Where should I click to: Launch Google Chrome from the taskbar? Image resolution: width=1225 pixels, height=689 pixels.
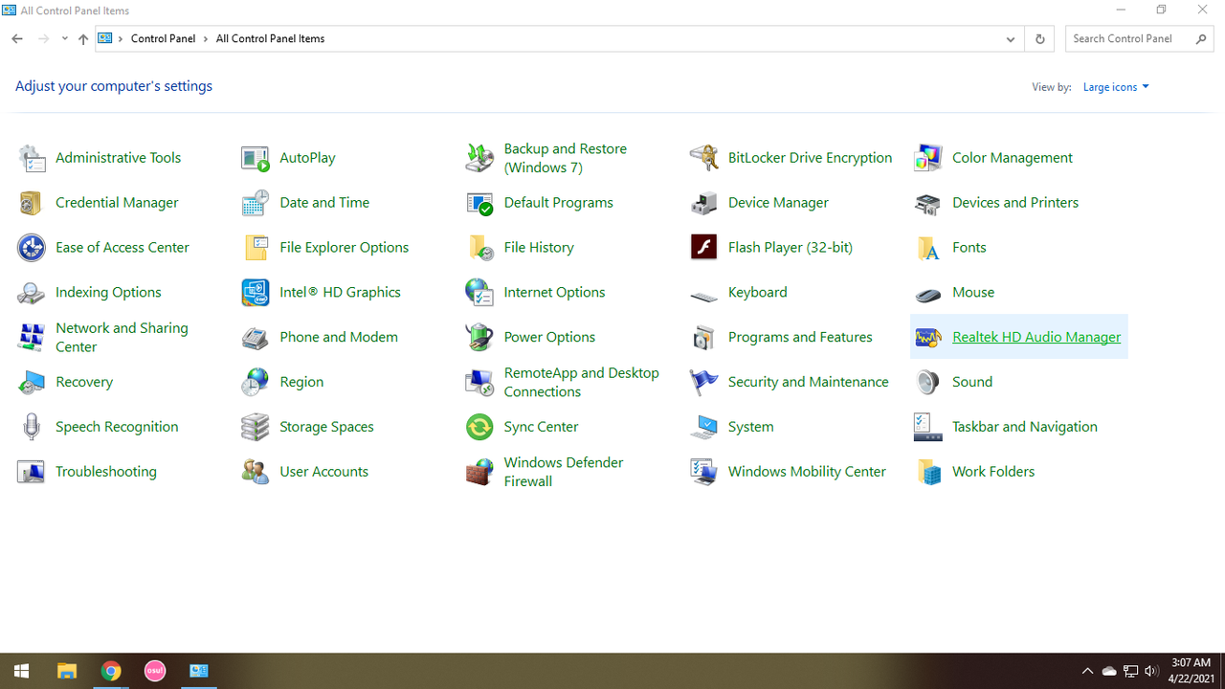(111, 671)
